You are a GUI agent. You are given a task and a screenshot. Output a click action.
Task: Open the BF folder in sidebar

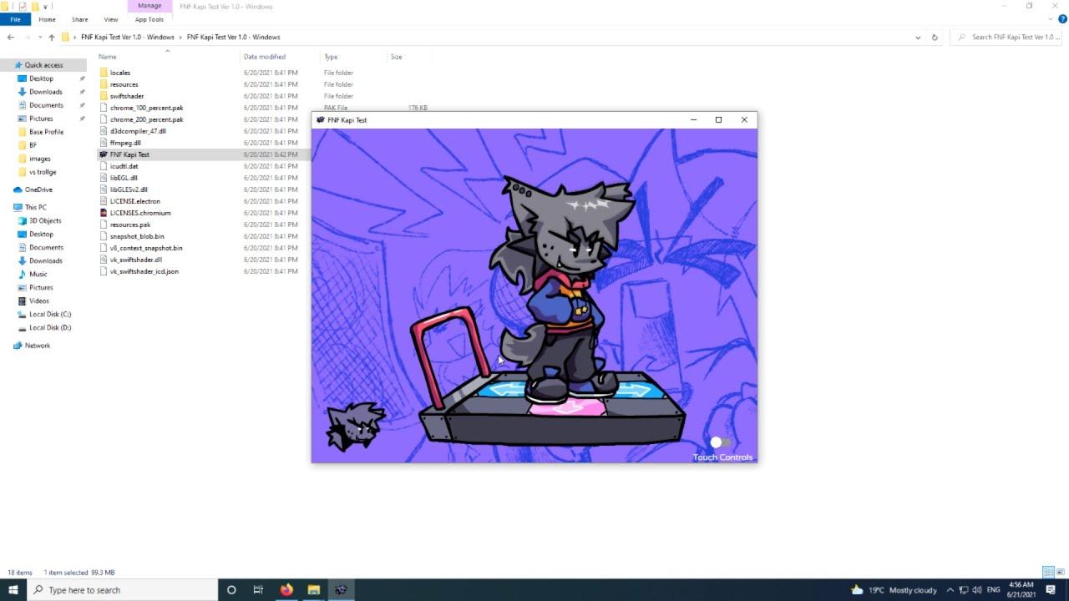pos(33,145)
